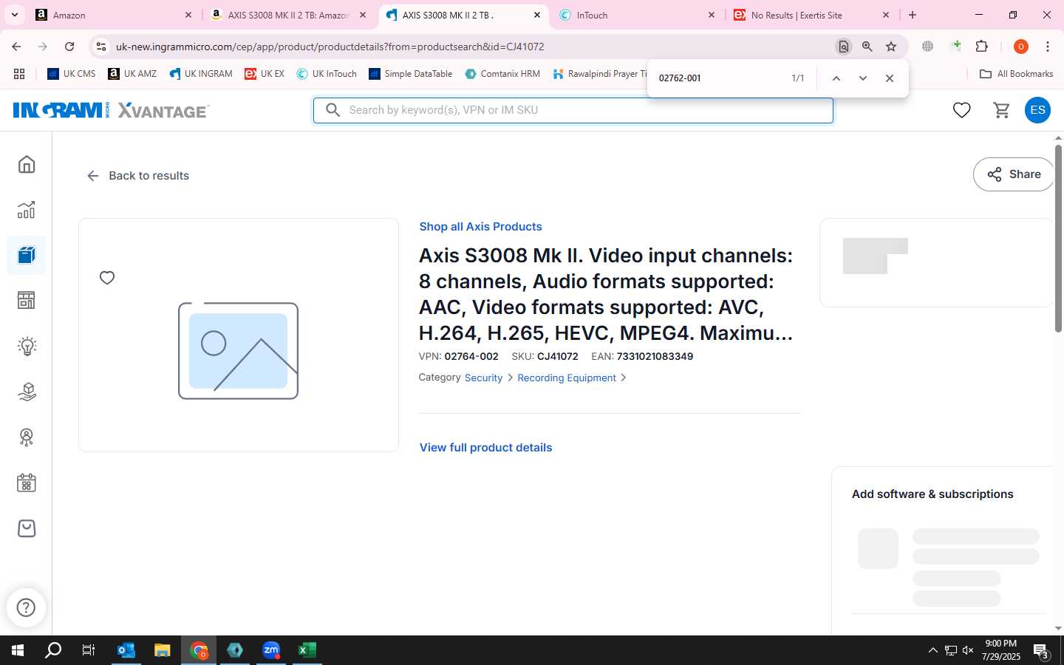Open Excel from the taskbar

[x=307, y=650]
